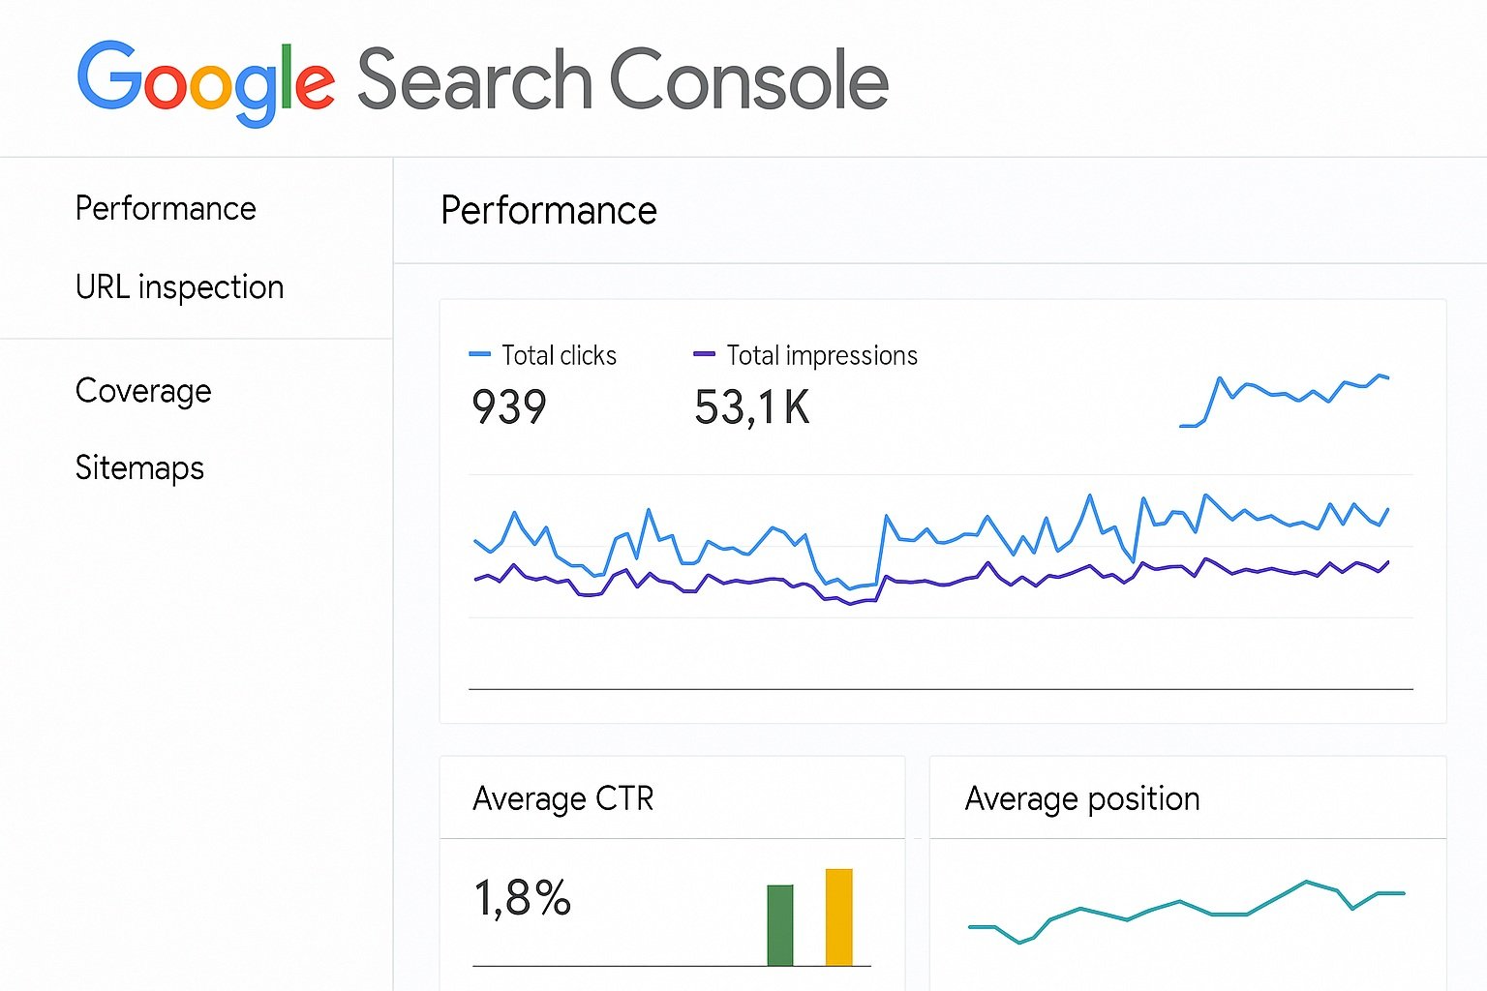This screenshot has height=991, width=1487.
Task: Open the Sitemaps section
Action: pos(139,468)
